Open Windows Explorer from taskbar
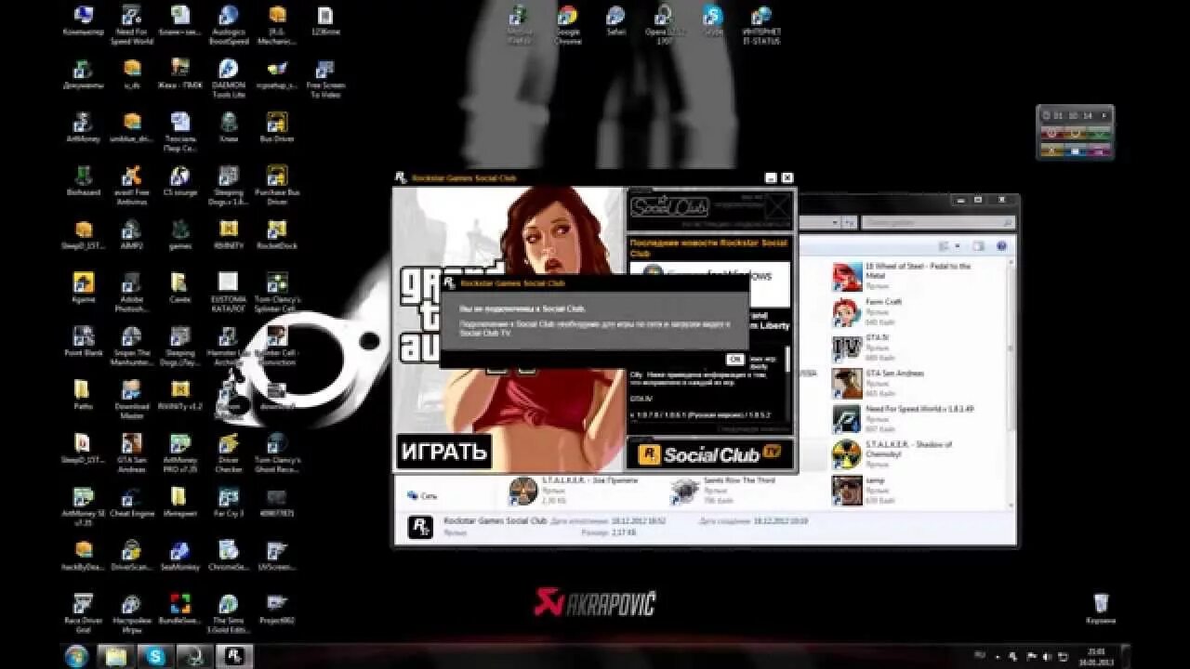1190x669 pixels. 115,656
